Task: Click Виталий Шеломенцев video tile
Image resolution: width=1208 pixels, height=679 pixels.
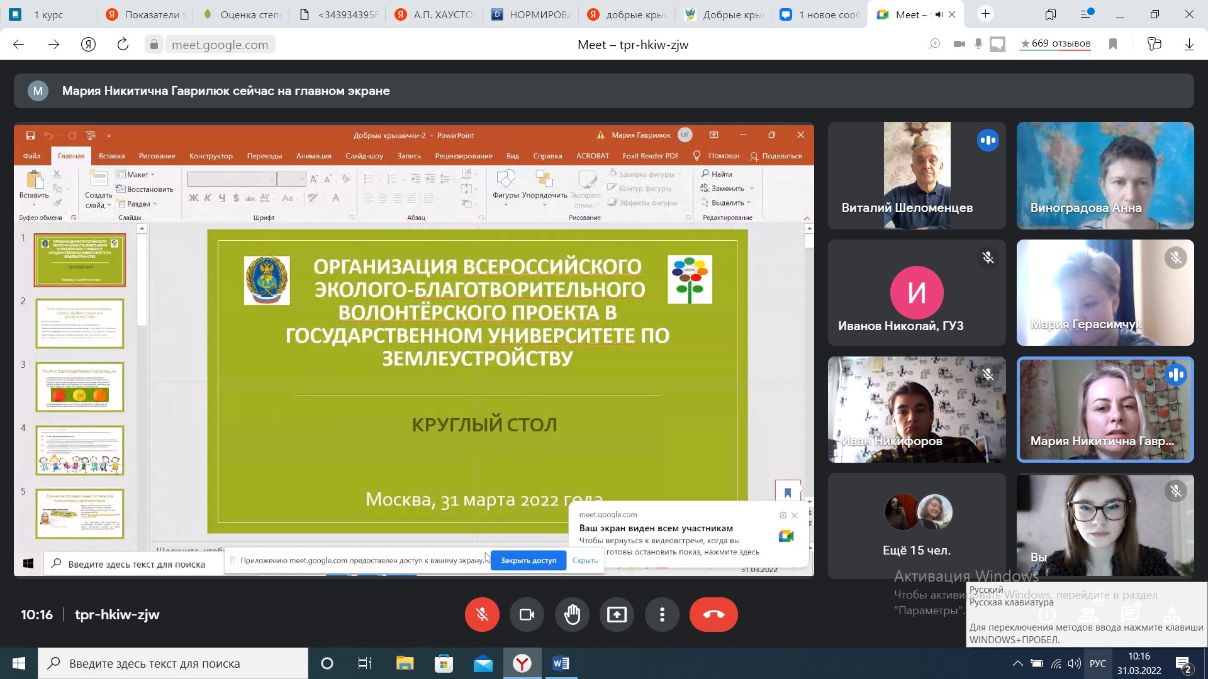Action: (917, 175)
